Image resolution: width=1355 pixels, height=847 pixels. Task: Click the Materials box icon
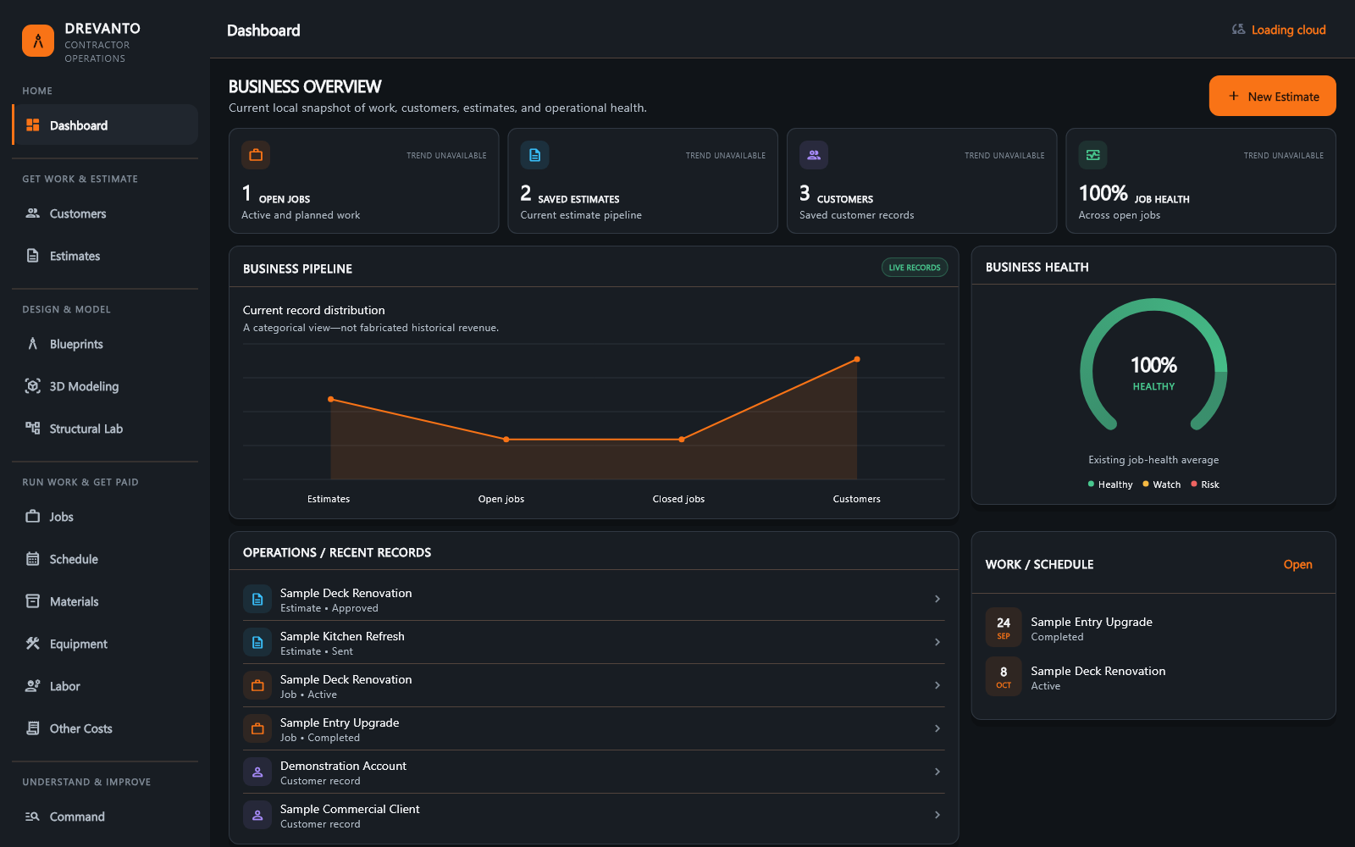click(33, 601)
